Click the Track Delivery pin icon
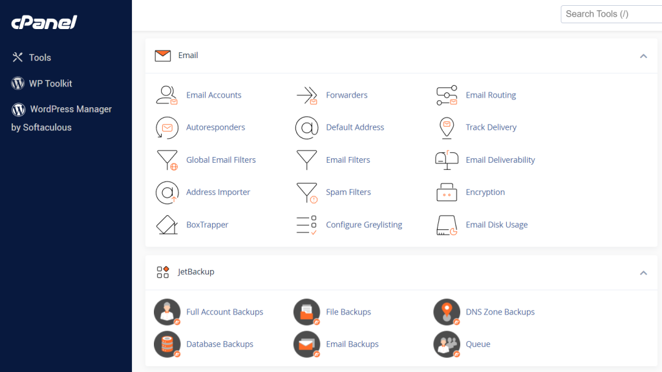Screen dimensions: 662x372 [x=447, y=128]
